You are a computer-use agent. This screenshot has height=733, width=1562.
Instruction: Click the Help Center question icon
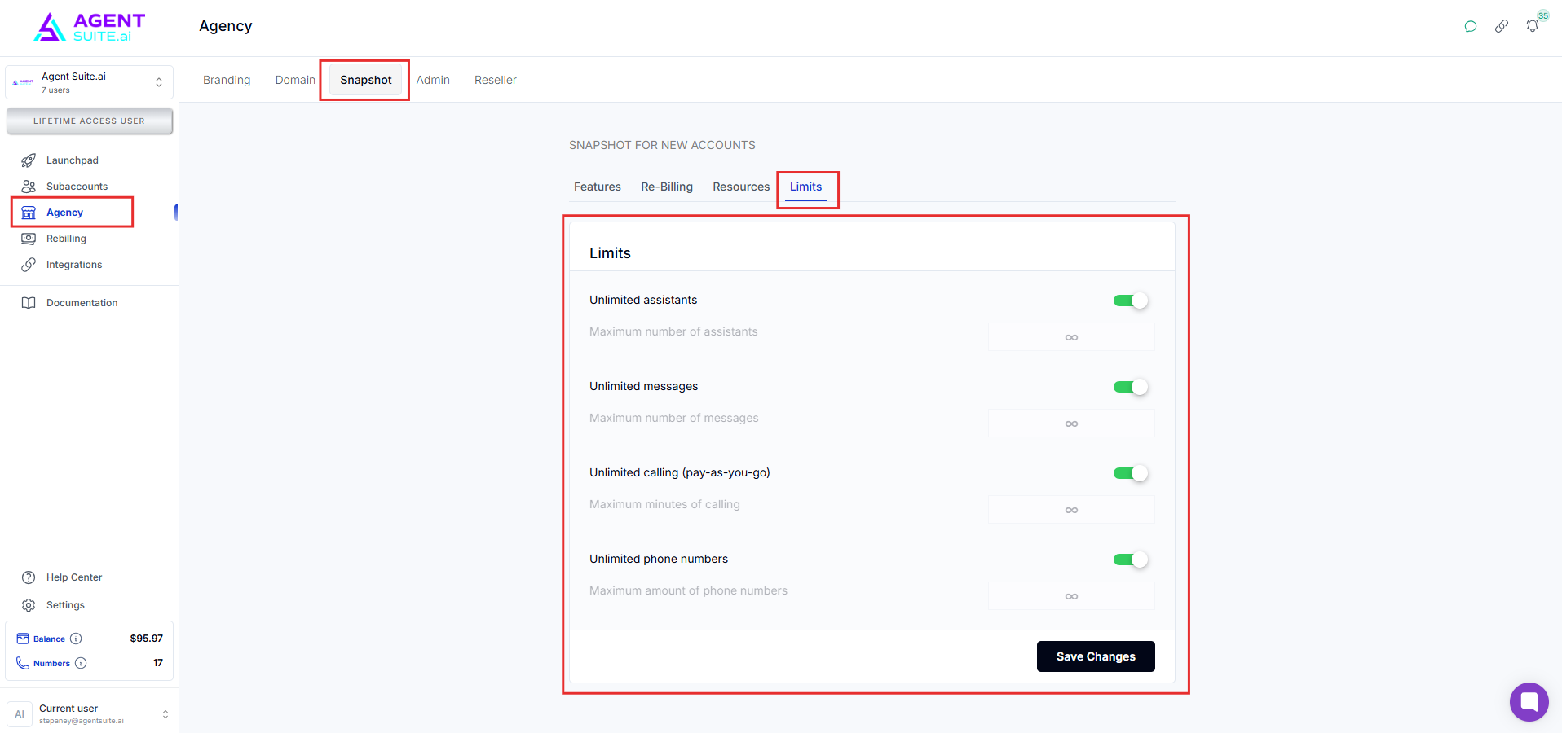click(x=29, y=577)
